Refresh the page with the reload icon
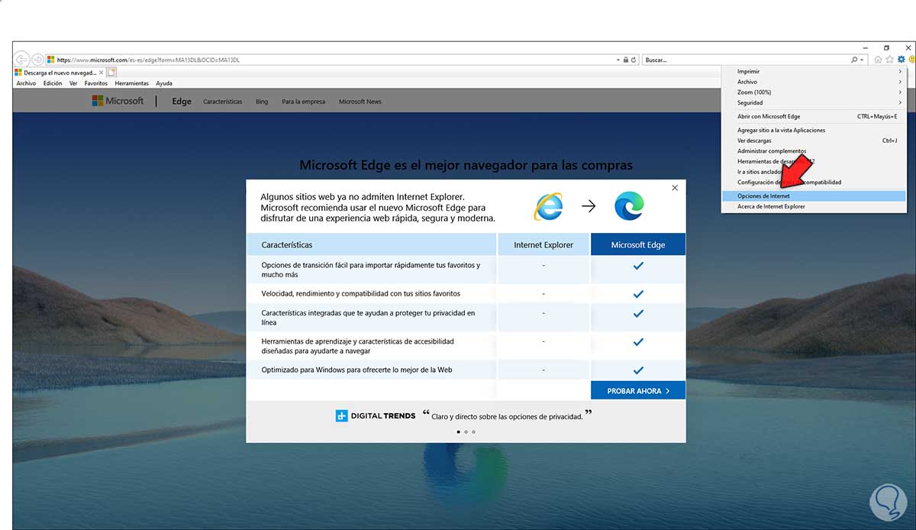 click(x=634, y=60)
